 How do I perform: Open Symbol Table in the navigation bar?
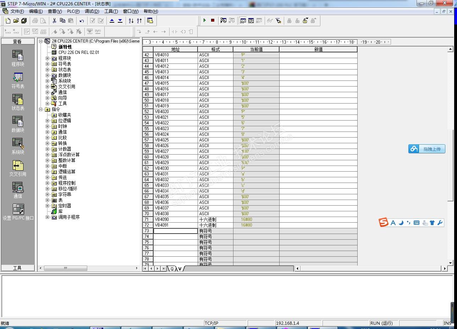(x=18, y=80)
